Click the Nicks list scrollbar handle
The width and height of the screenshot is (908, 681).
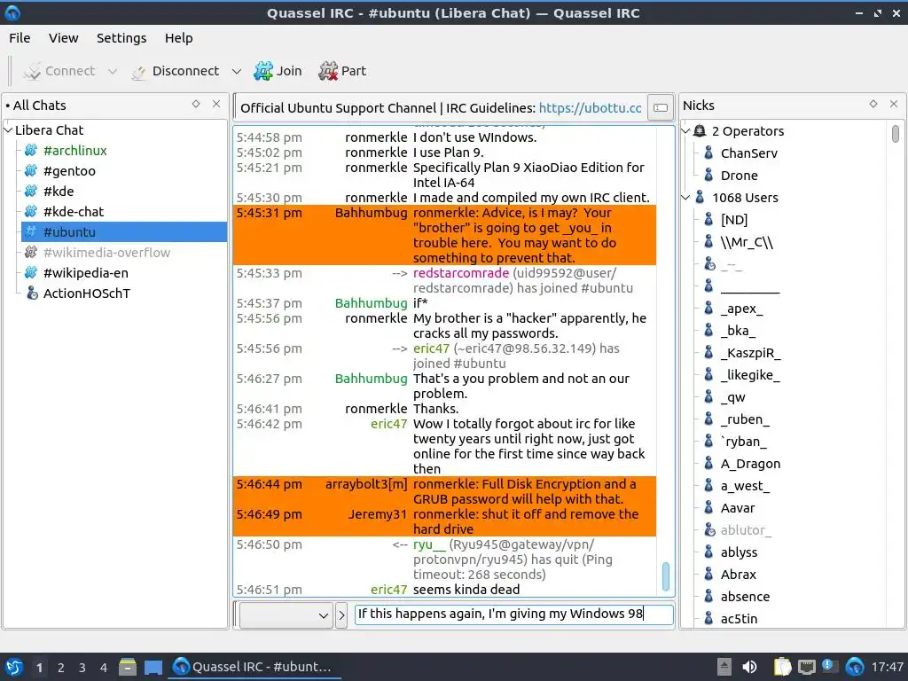pyautogui.click(x=896, y=134)
